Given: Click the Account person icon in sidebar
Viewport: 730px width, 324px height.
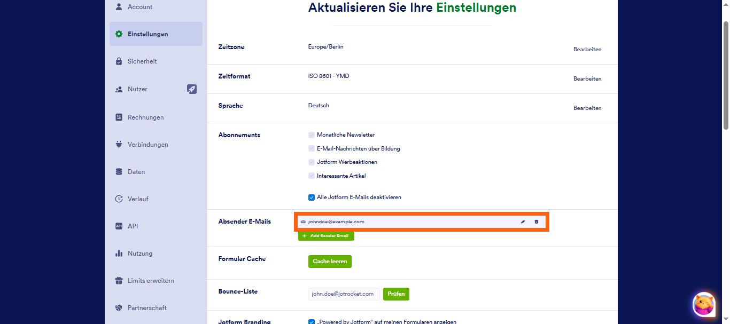Looking at the screenshot, I should click(x=119, y=7).
